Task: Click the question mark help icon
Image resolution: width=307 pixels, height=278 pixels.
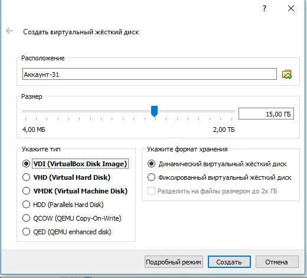Action: click(264, 8)
